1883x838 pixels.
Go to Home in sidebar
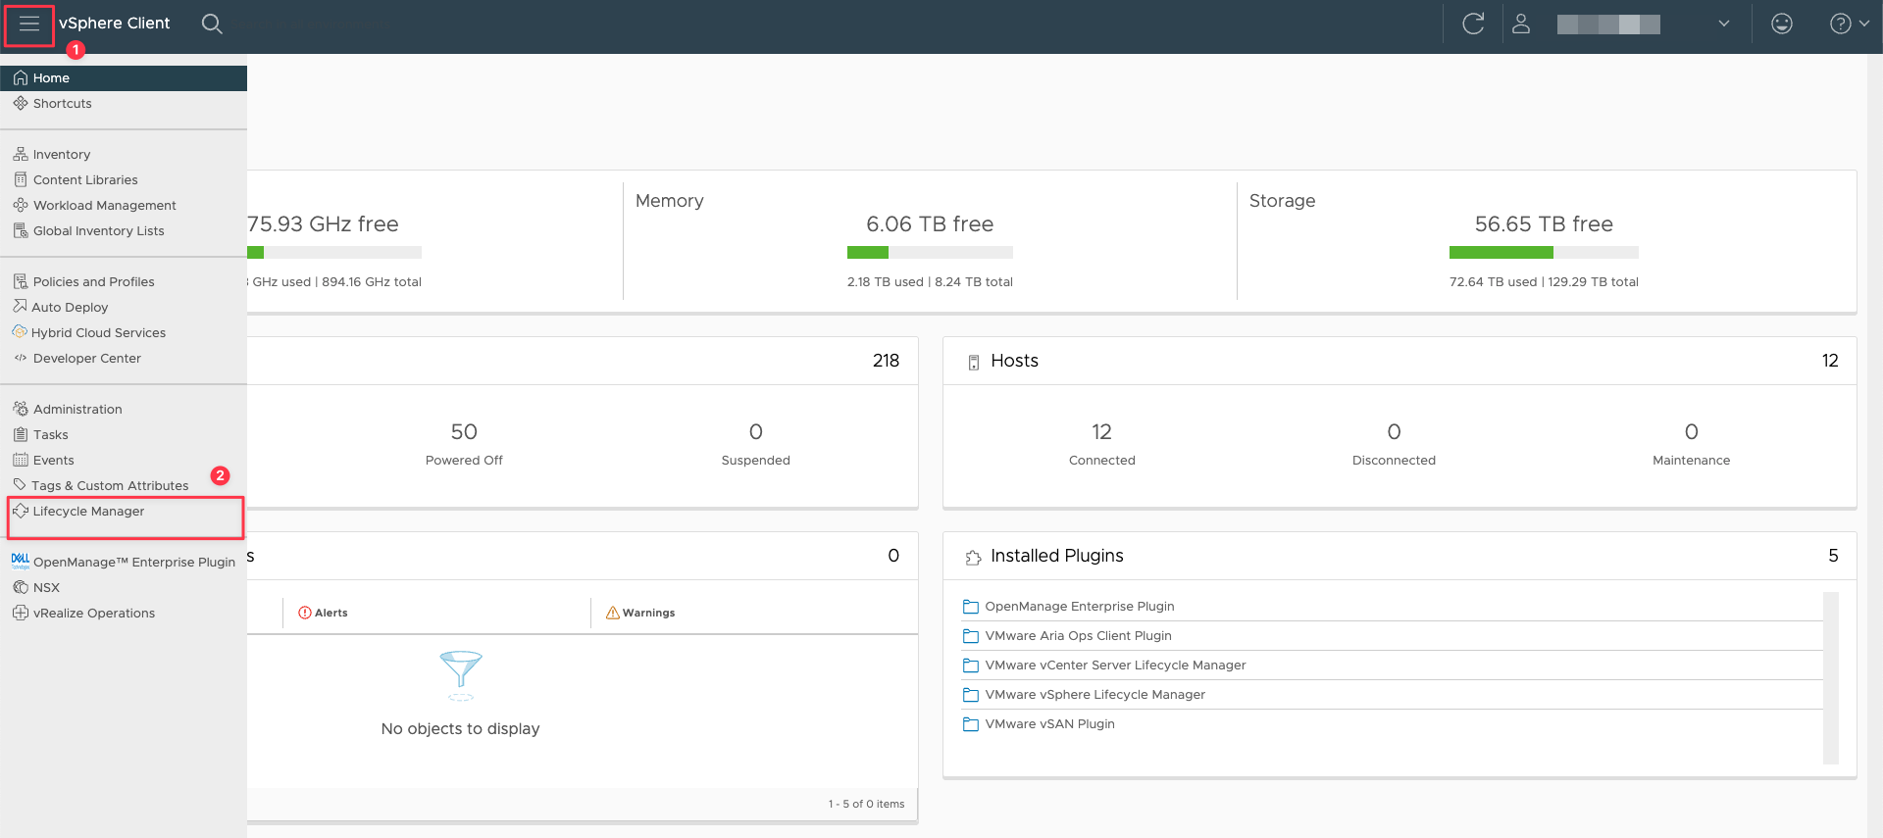pyautogui.click(x=124, y=78)
